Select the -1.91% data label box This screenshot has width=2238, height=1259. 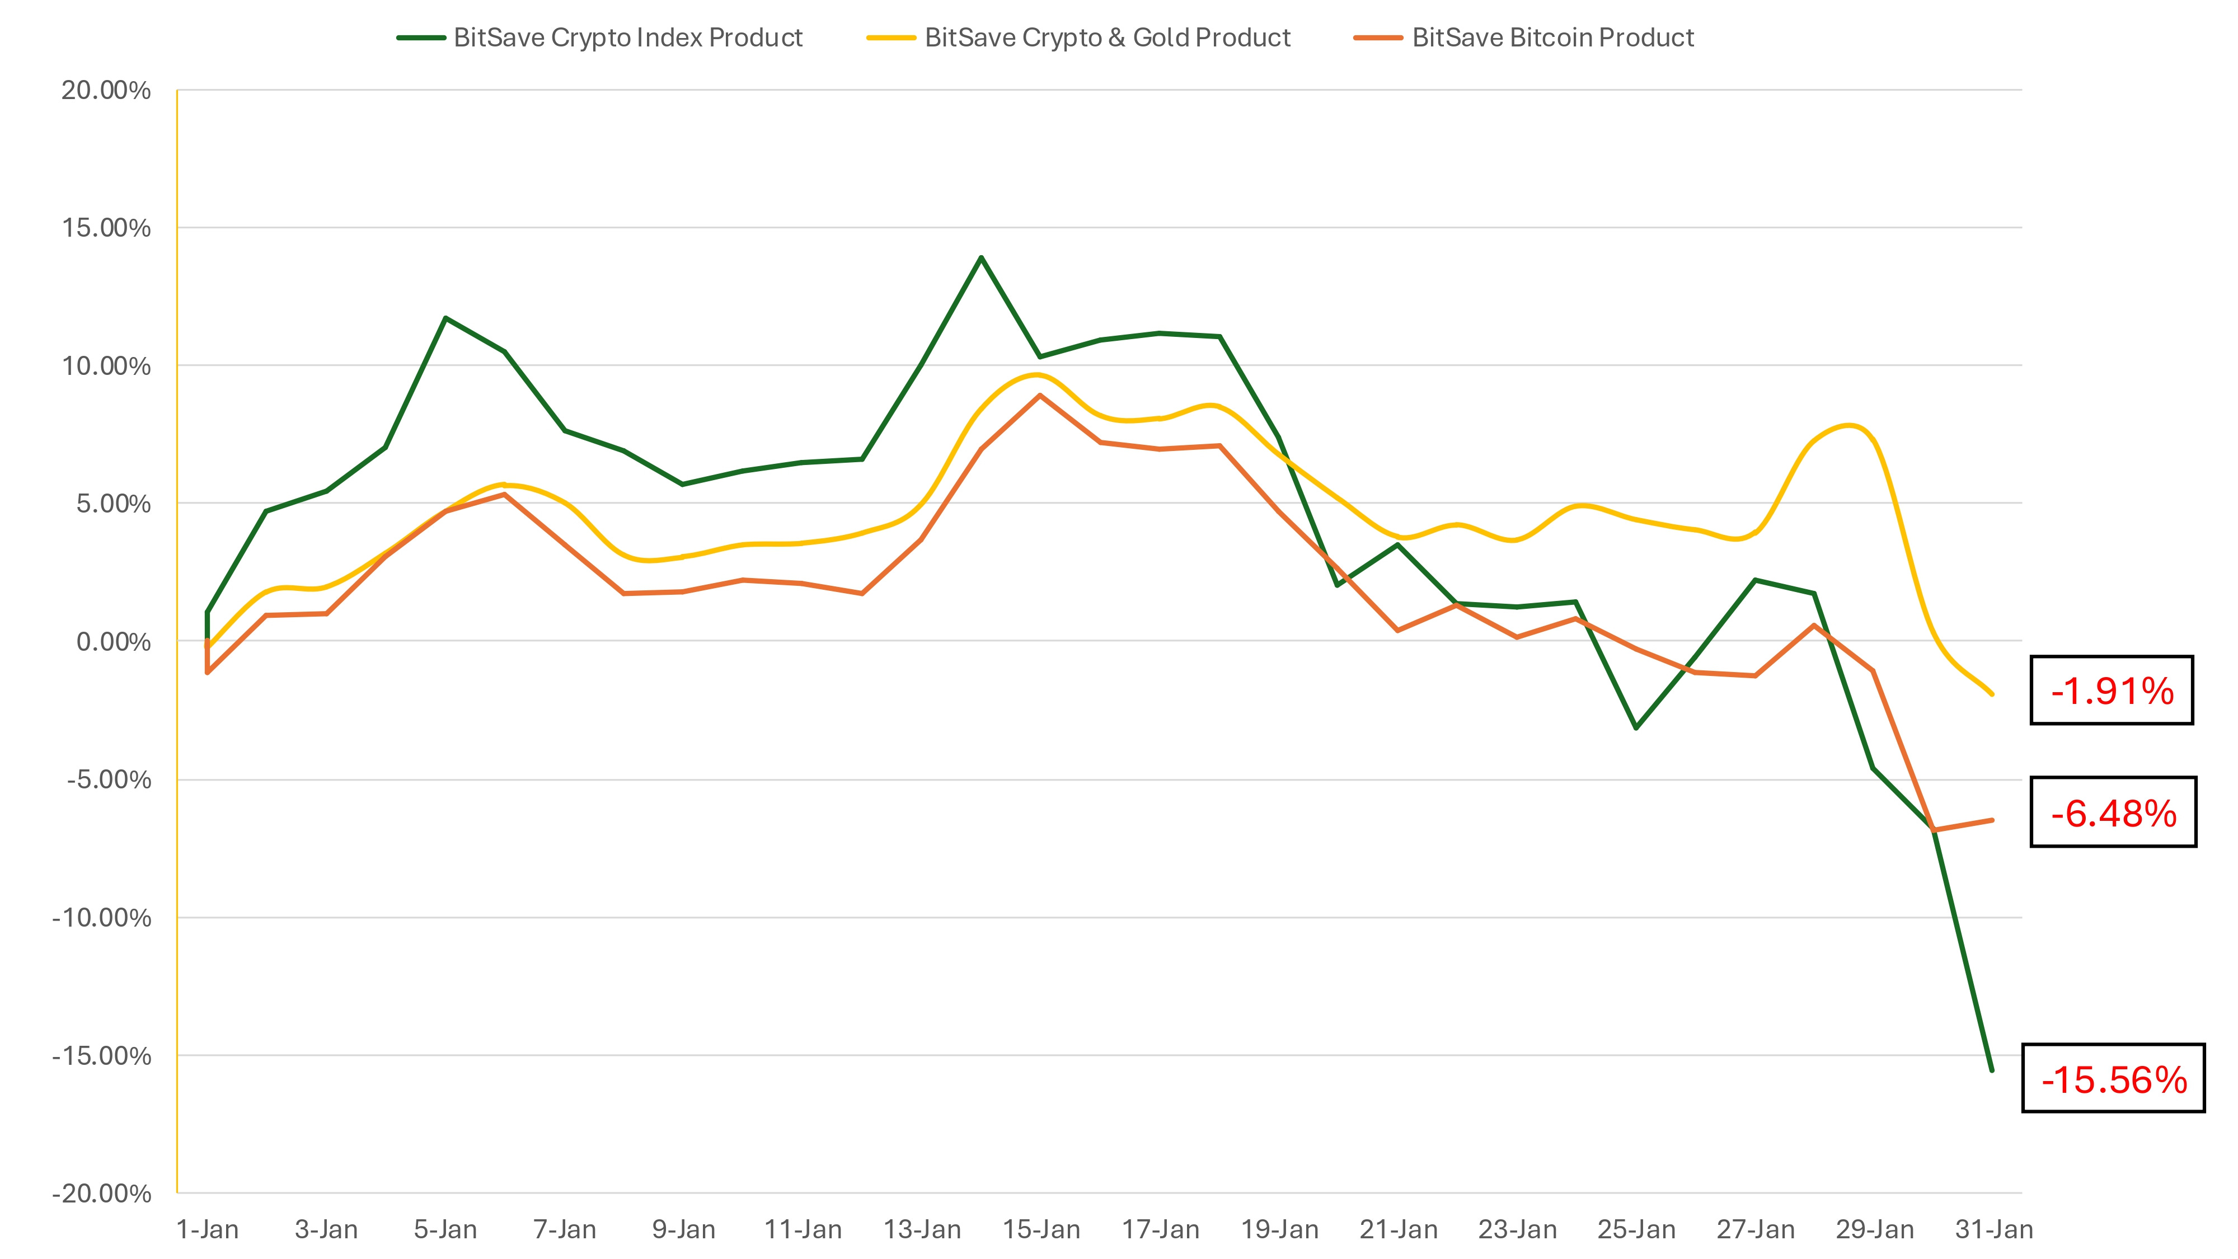pos(2111,690)
